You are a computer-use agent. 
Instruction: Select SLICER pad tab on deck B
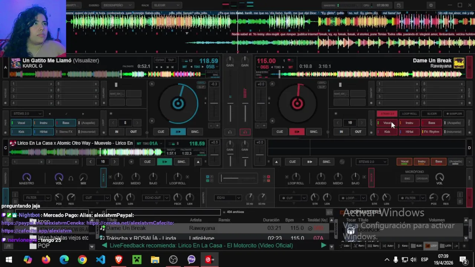pyautogui.click(x=432, y=113)
